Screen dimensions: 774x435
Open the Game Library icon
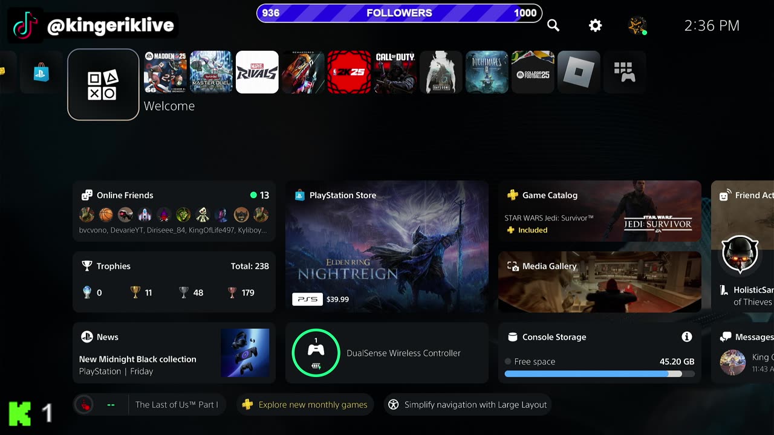[625, 72]
